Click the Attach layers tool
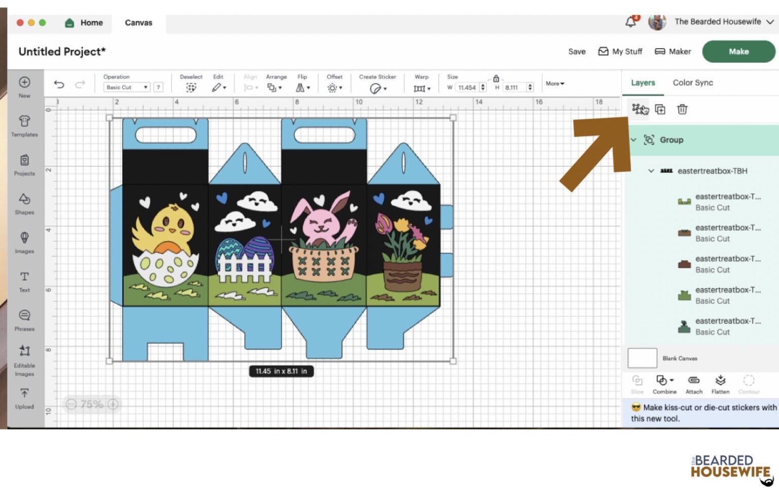This screenshot has width=779, height=495. pos(694,384)
